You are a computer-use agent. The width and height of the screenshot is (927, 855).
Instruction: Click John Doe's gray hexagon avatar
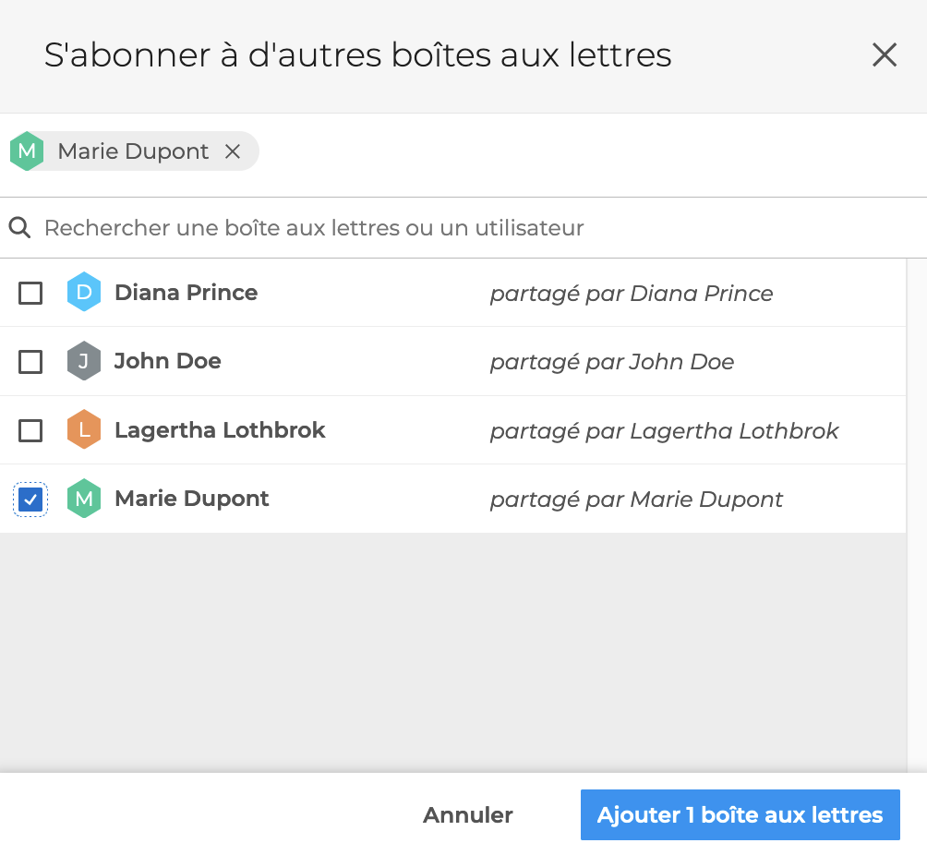(x=83, y=361)
